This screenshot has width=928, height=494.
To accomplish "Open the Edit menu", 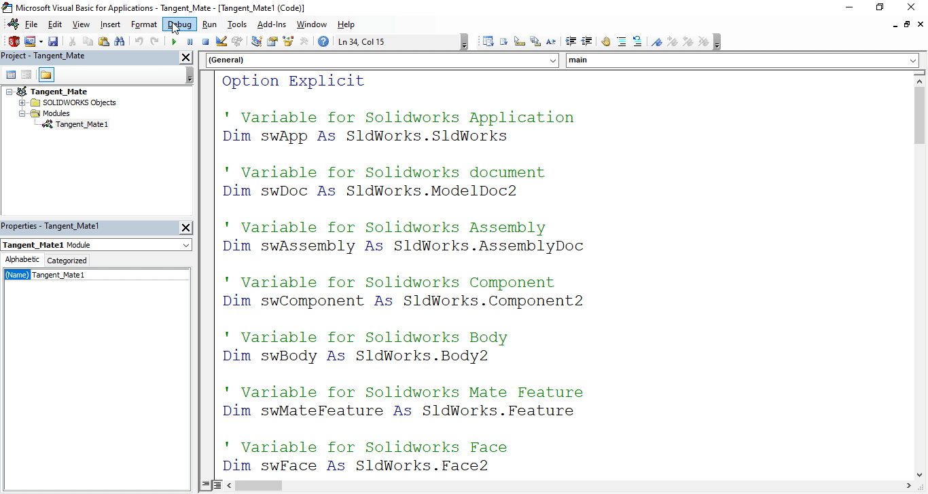I will [55, 24].
